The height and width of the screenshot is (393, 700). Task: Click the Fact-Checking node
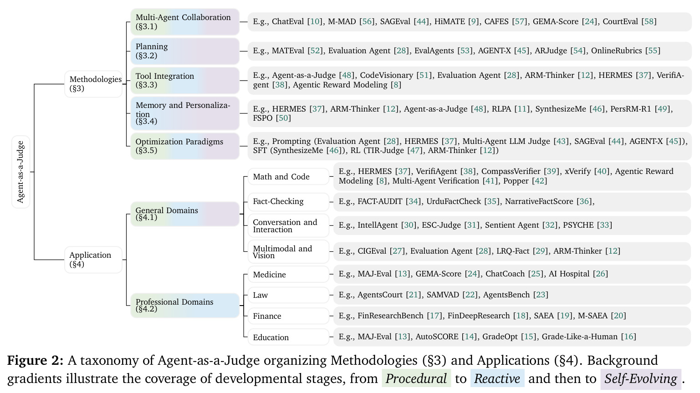tap(288, 201)
